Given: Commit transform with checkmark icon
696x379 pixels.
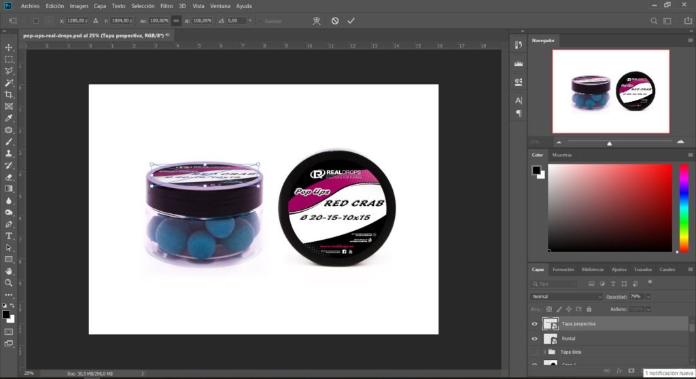Looking at the screenshot, I should pyautogui.click(x=351, y=21).
